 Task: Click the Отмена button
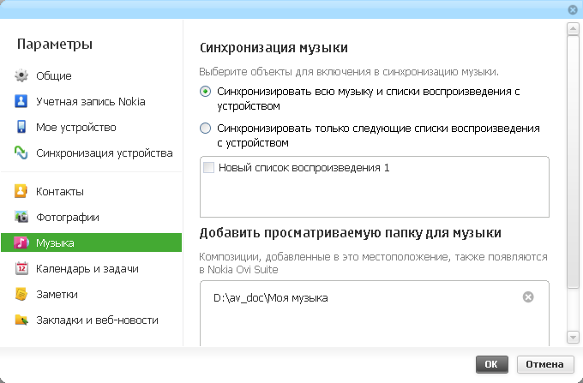pyautogui.click(x=545, y=364)
